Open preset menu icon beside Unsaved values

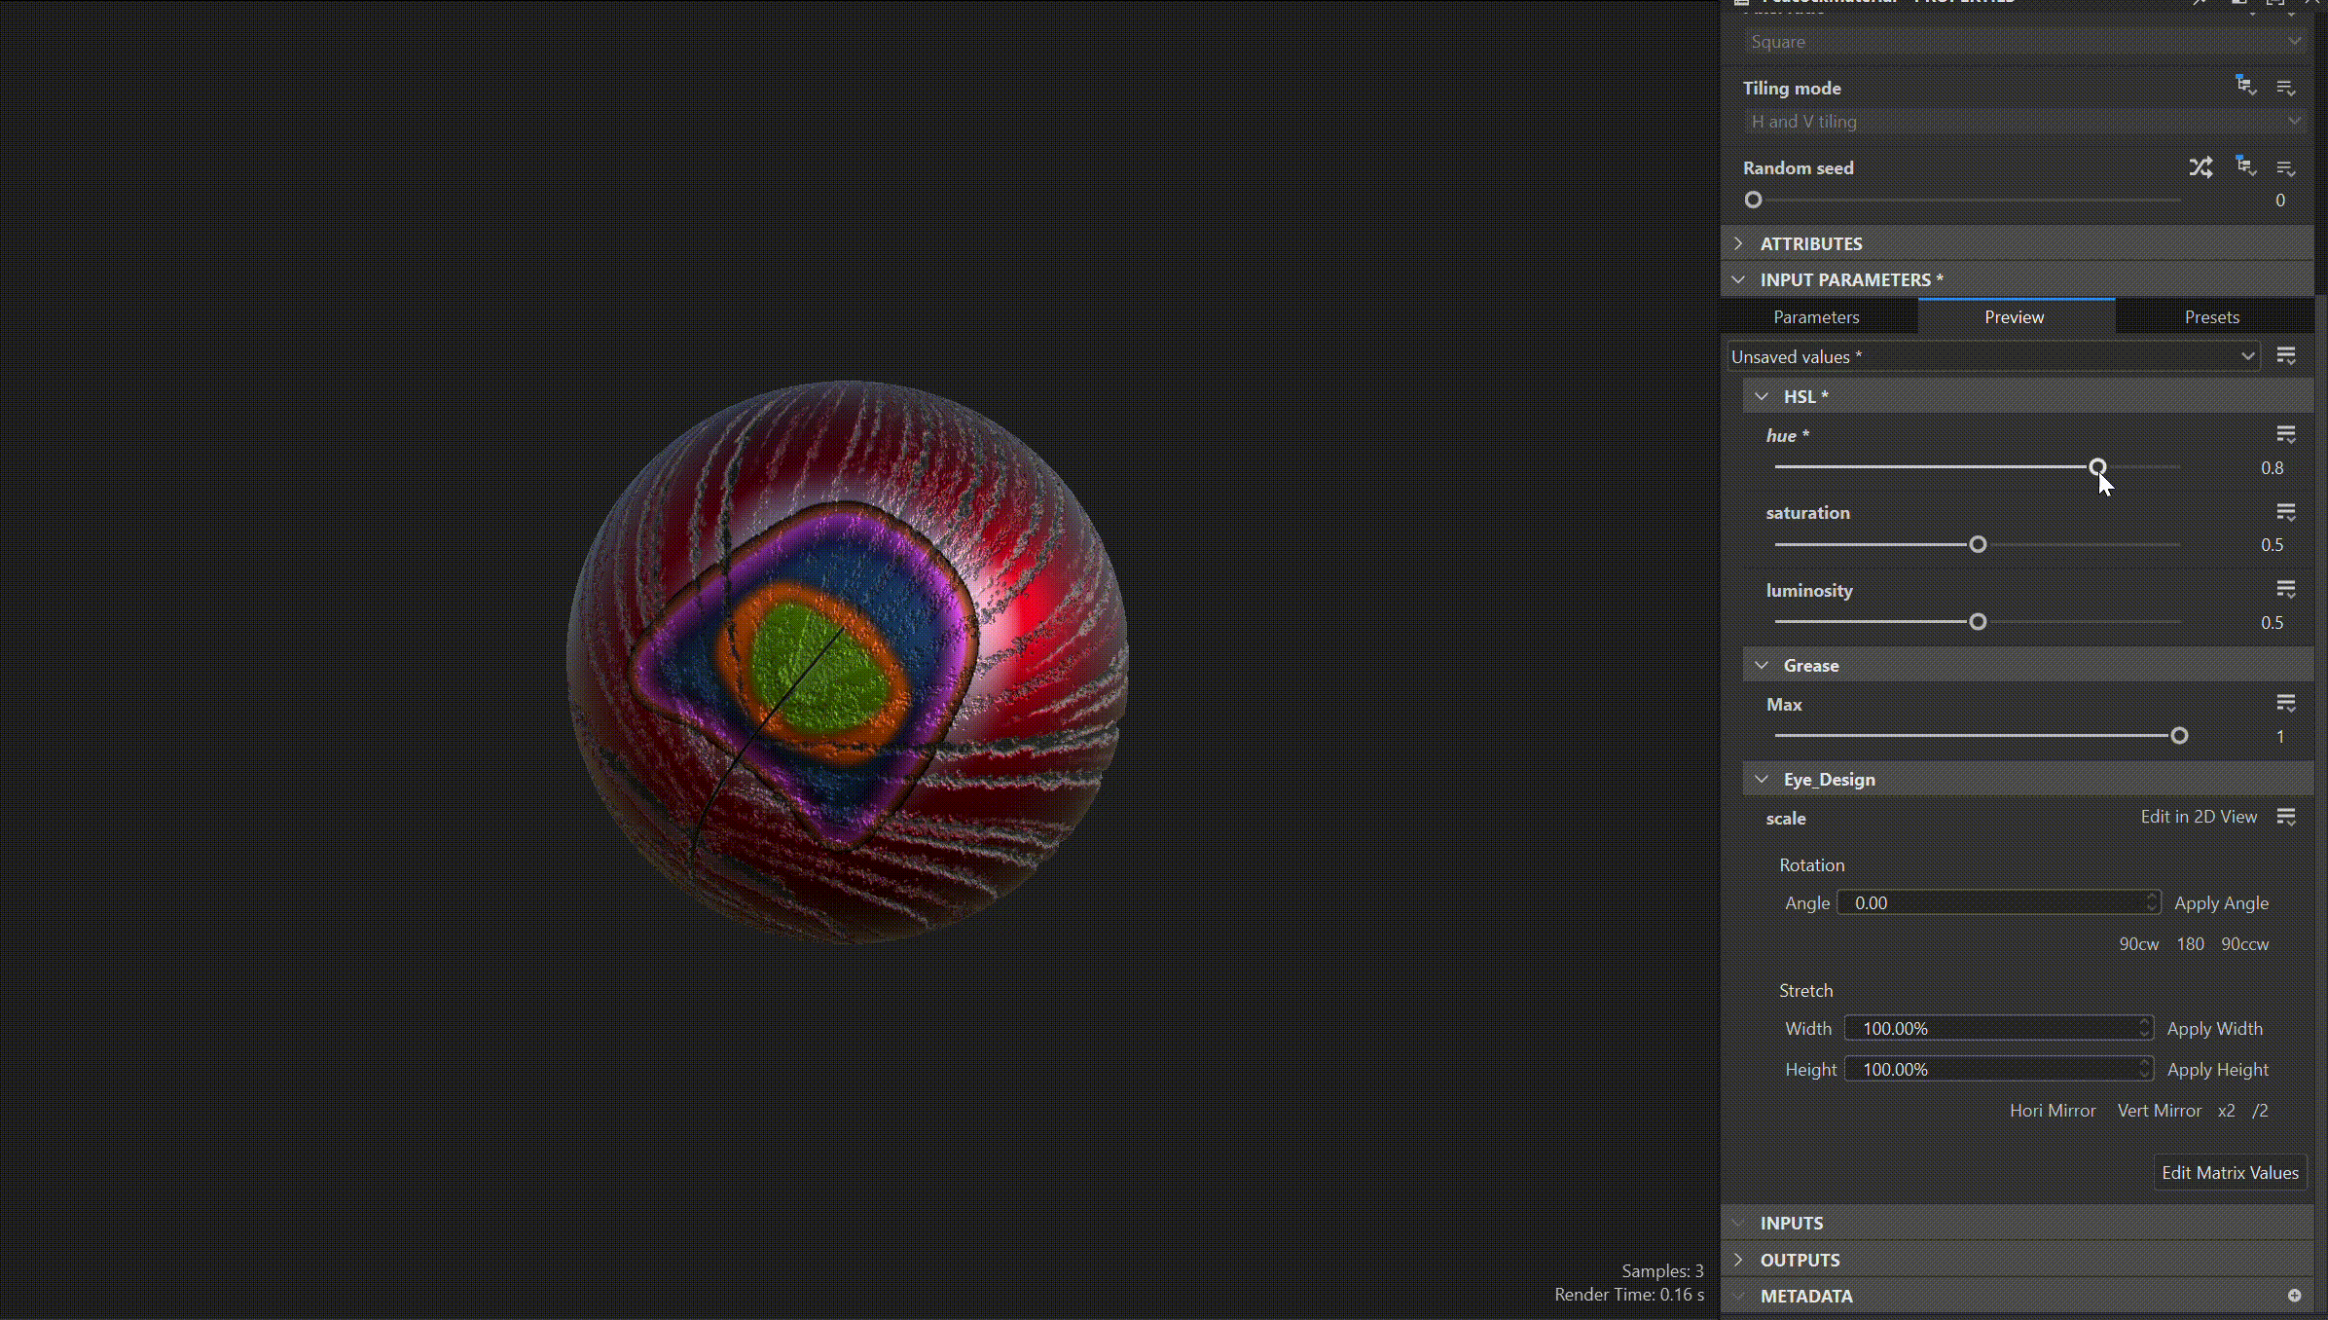point(2286,356)
